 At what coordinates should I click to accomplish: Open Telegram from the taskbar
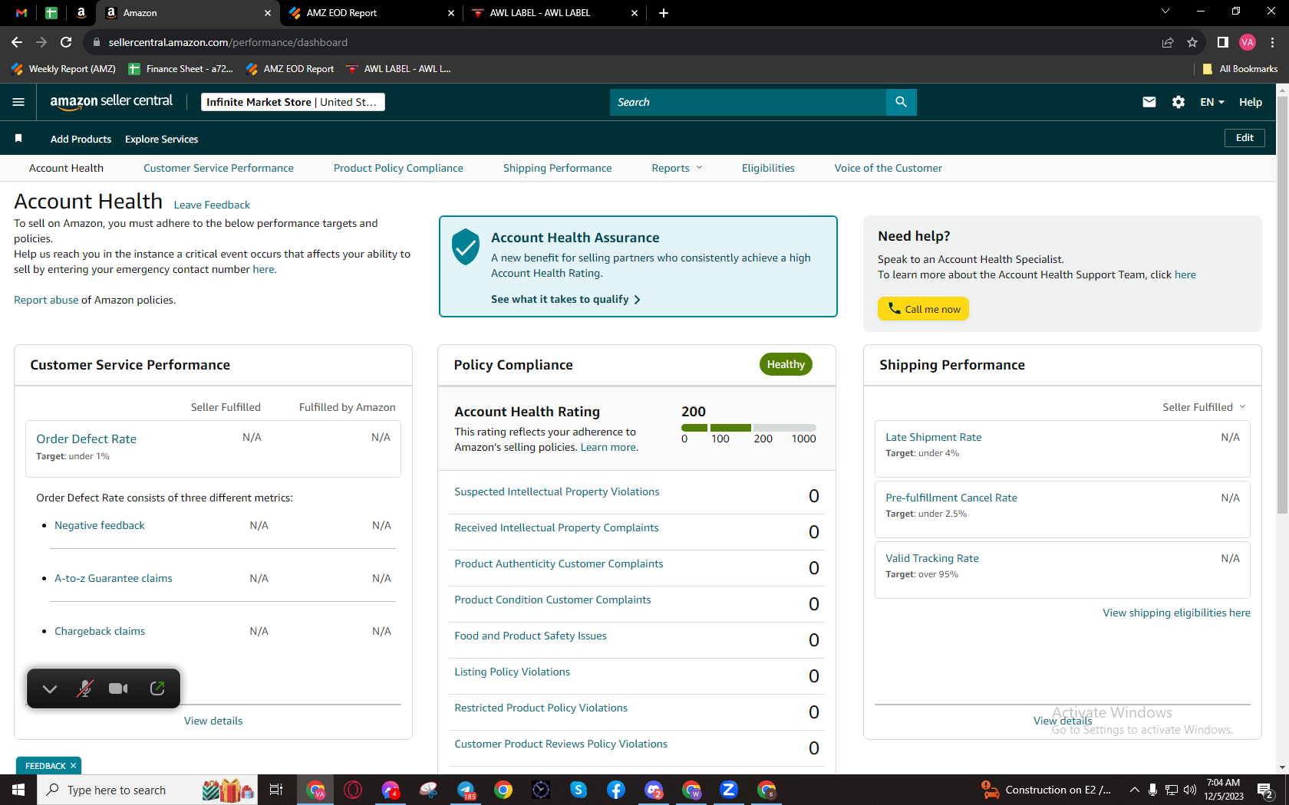[466, 790]
